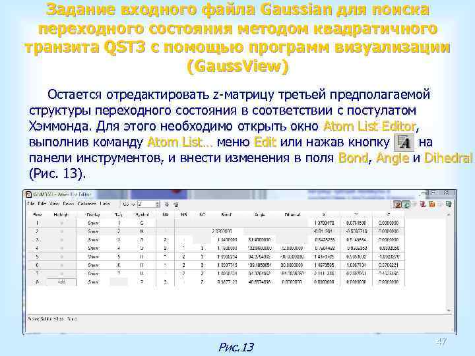Click the Atom List button image in slide text
475x356 pixels.
404,142
